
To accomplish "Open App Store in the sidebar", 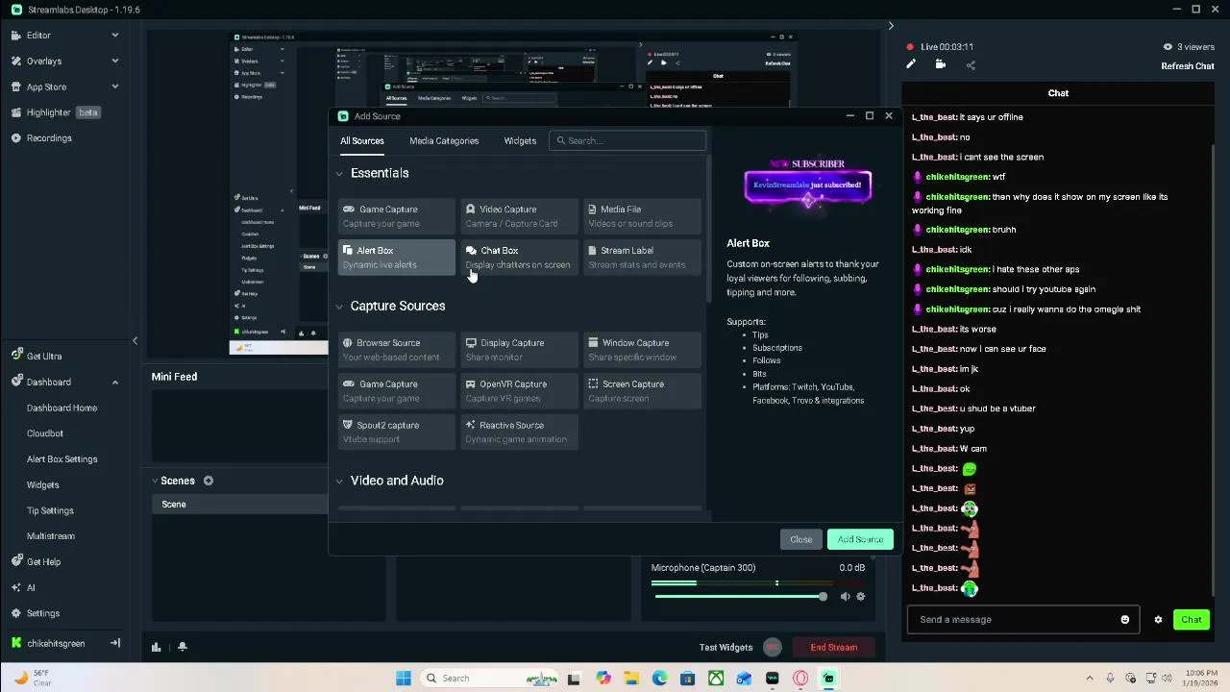I will pyautogui.click(x=46, y=86).
